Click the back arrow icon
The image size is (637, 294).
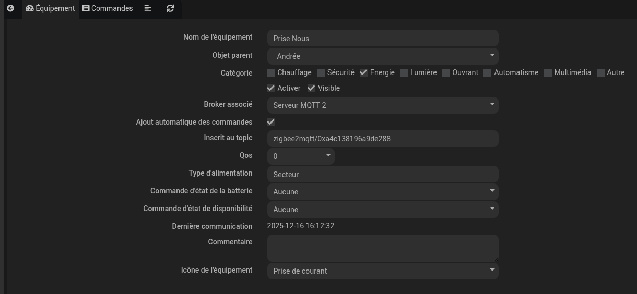10,8
